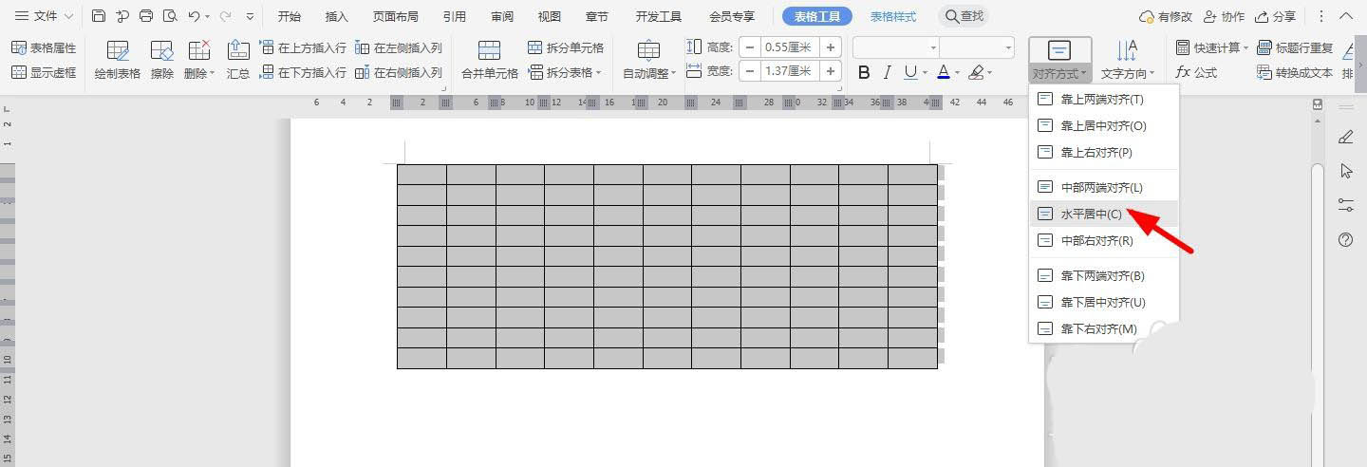The height and width of the screenshot is (467, 1367).
Task: Open the font color dropdown arrow
Action: coord(957,73)
